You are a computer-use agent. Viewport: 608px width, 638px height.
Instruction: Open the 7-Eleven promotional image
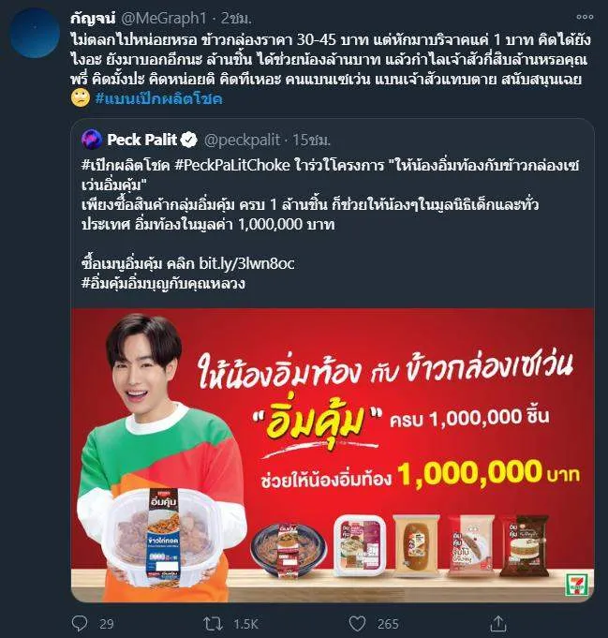pyautogui.click(x=333, y=455)
